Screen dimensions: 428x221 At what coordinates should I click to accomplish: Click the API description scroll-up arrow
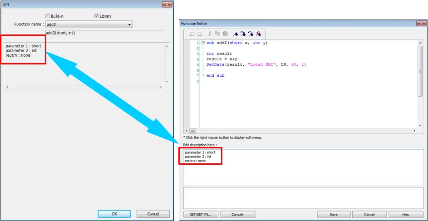(167, 46)
